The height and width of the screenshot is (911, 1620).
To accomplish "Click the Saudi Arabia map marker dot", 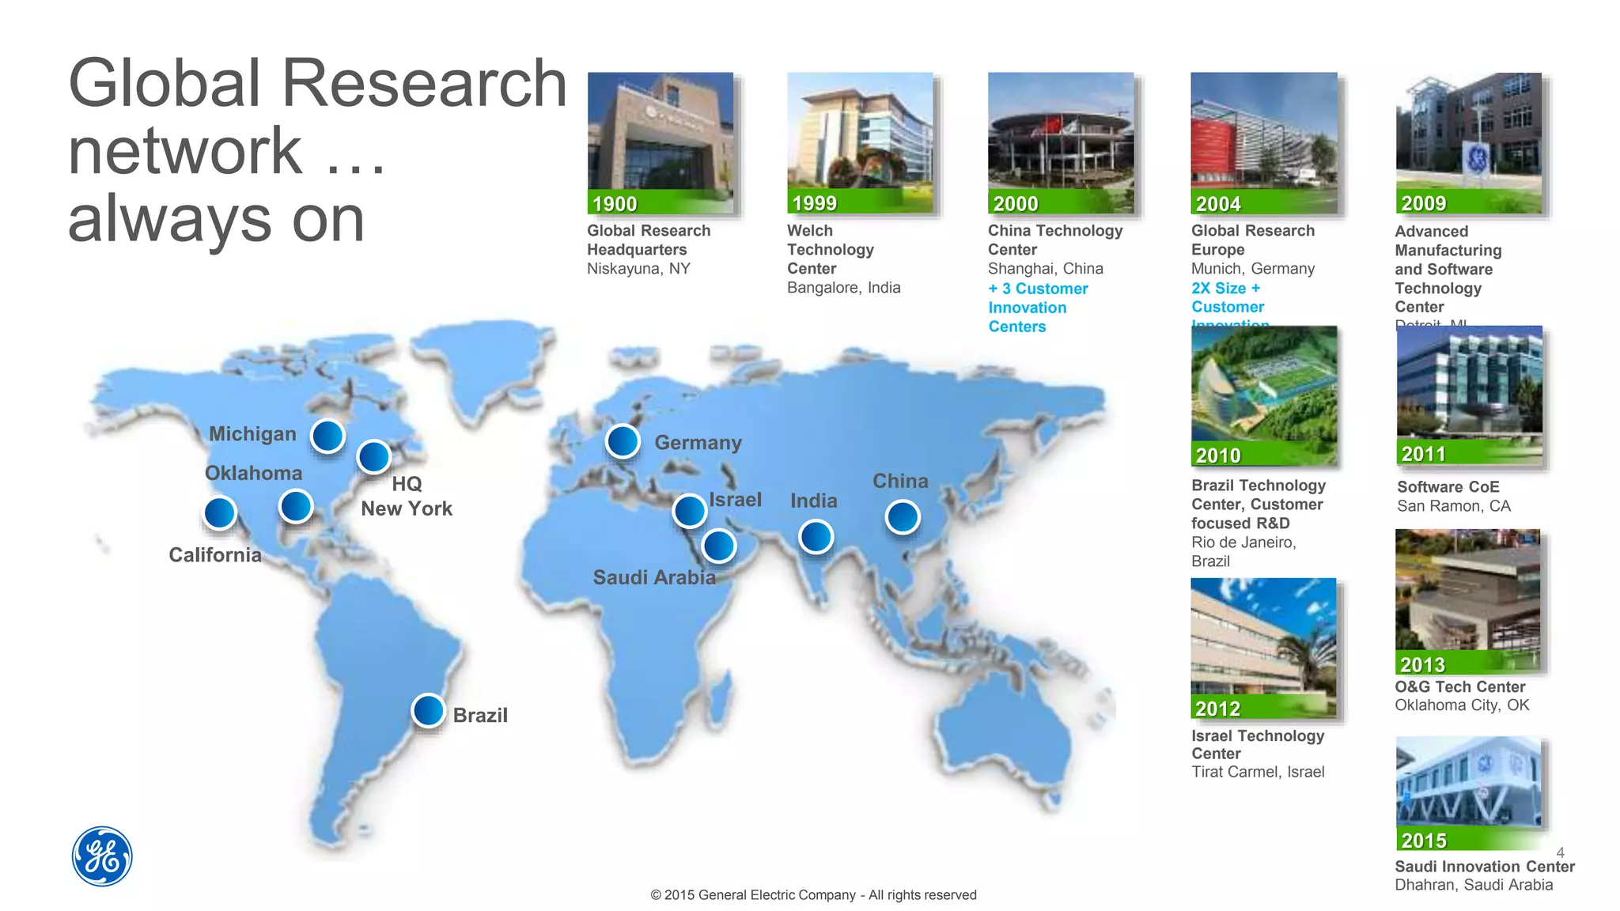I will [719, 546].
